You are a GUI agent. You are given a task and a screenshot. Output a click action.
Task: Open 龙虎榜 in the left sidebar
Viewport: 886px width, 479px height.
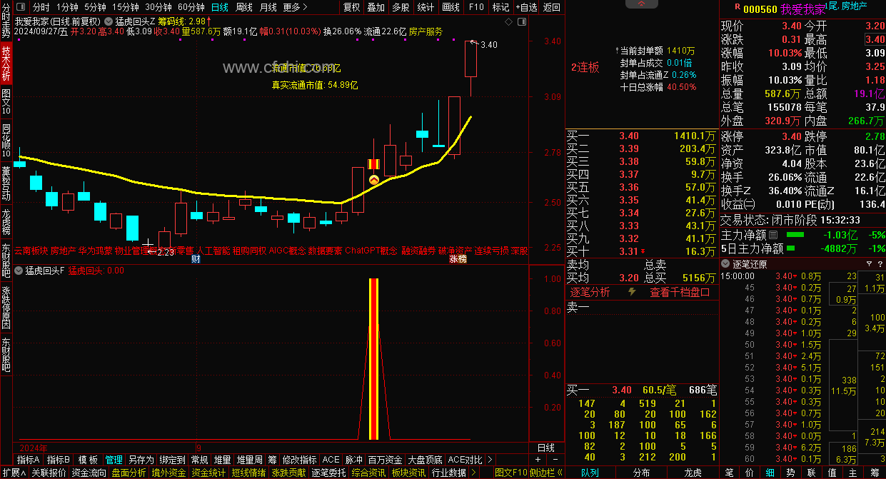(x=6, y=222)
